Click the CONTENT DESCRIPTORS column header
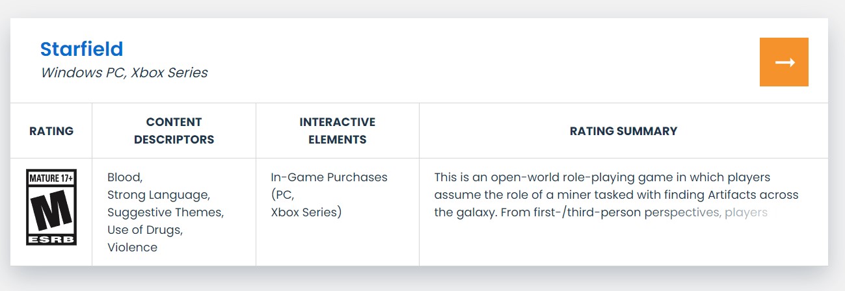Image resolution: width=845 pixels, height=291 pixels. (x=174, y=131)
